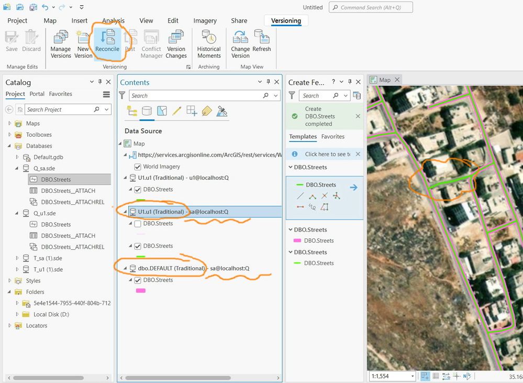Collapse Q_sa.sde connection

[17, 168]
